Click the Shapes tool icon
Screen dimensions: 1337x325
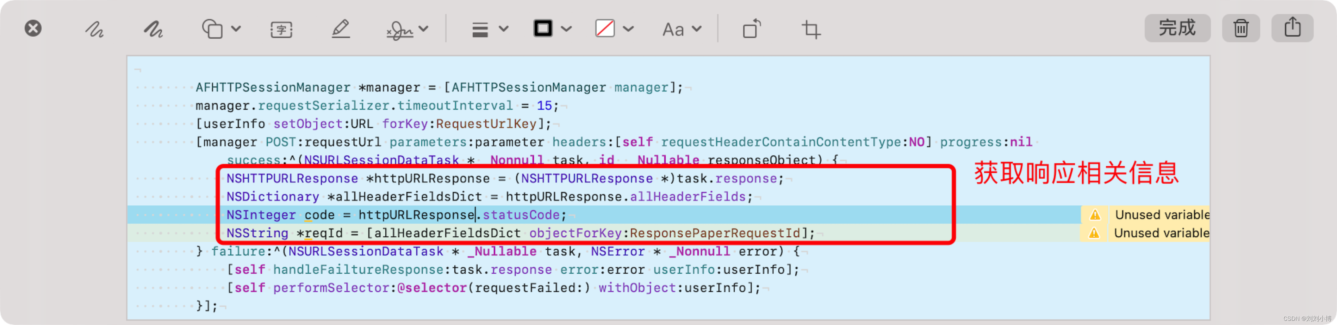[212, 29]
